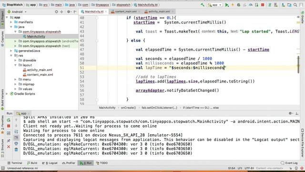Screen dimensions: 305x172
Task: Attach debugger to Android process icon
Action: 256,5
